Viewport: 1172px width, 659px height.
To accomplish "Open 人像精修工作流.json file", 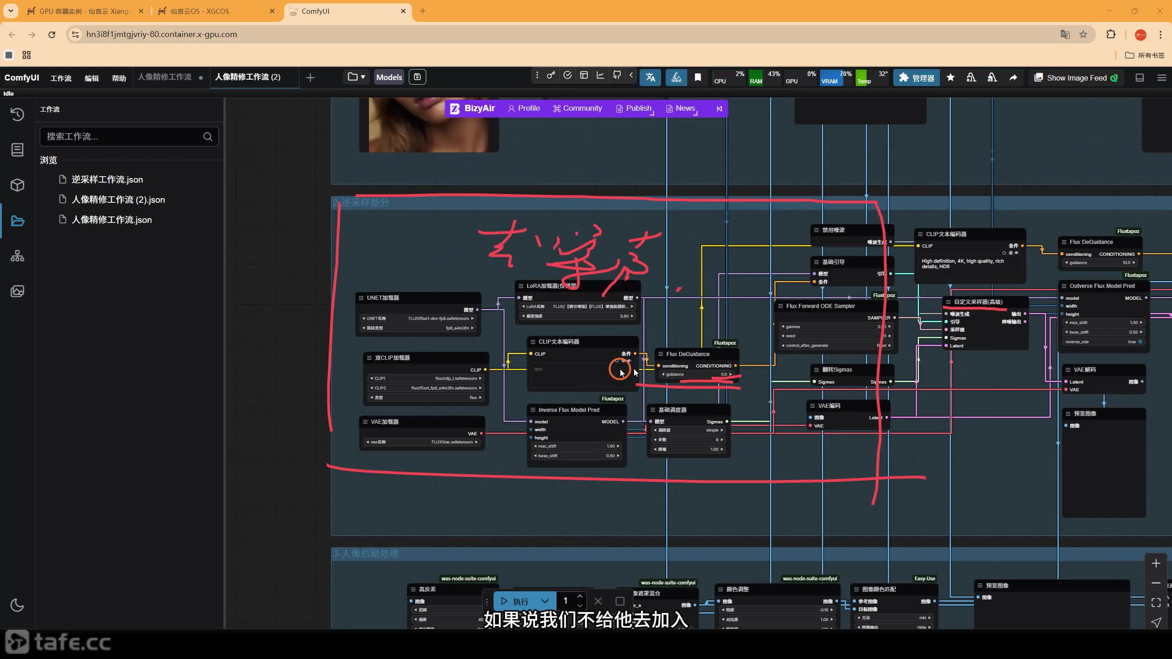I will pos(112,220).
